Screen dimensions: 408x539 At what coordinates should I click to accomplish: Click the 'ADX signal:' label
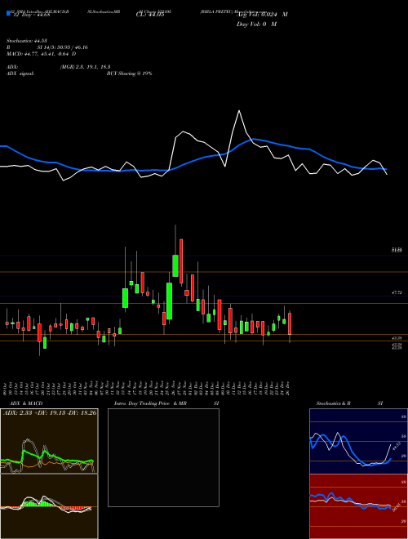click(20, 73)
